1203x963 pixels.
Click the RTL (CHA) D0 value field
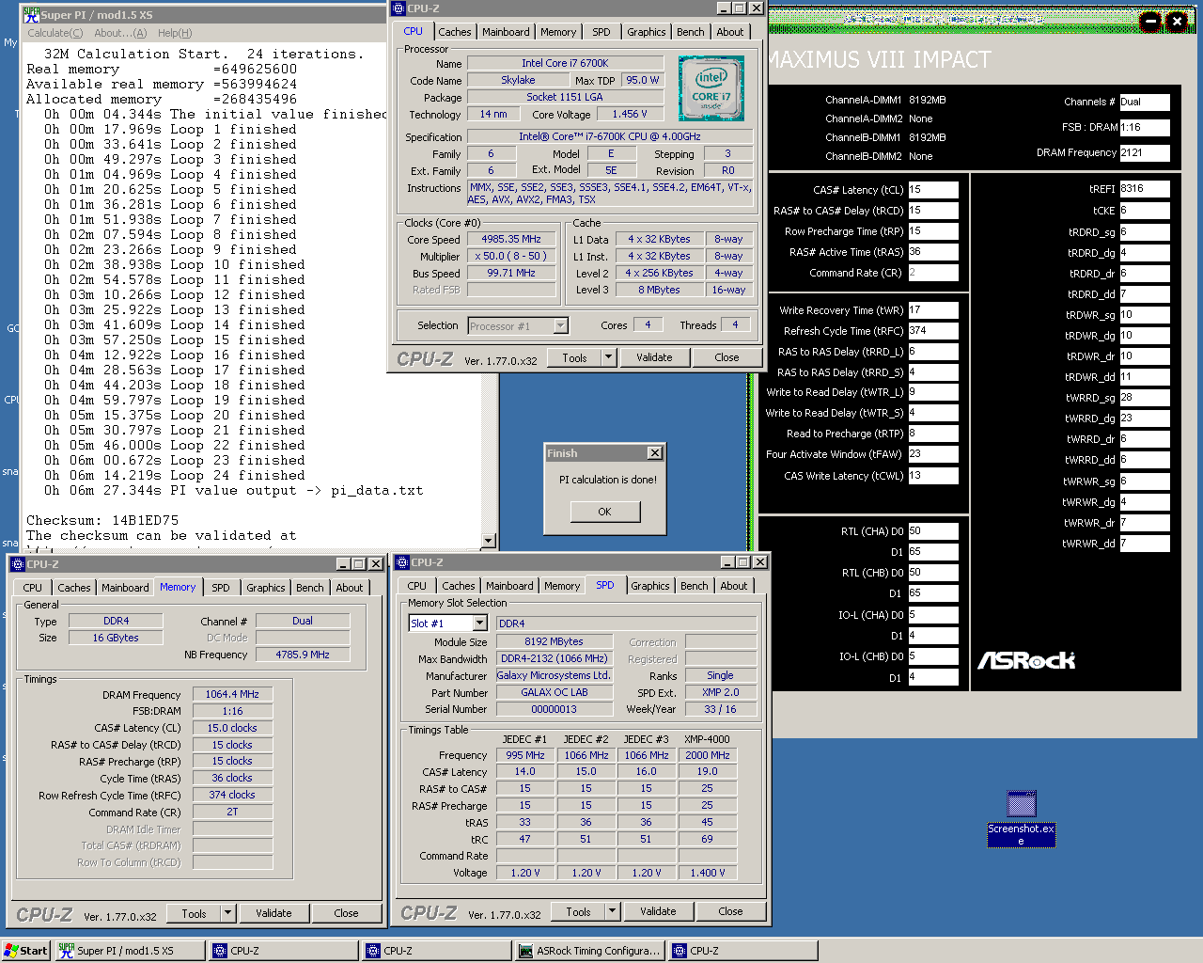[x=933, y=530]
